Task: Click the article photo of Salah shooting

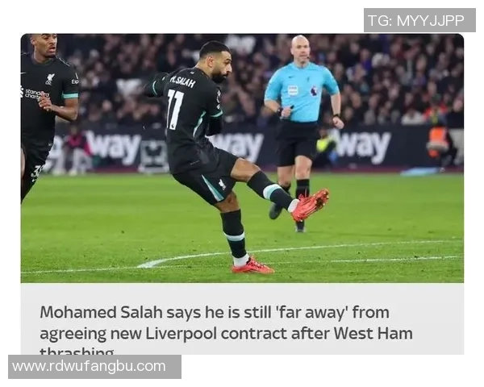Action: point(242,158)
